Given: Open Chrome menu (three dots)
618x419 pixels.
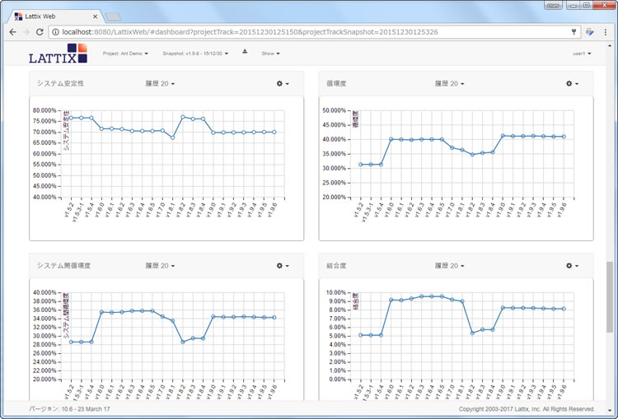Looking at the screenshot, I should click(x=606, y=32).
